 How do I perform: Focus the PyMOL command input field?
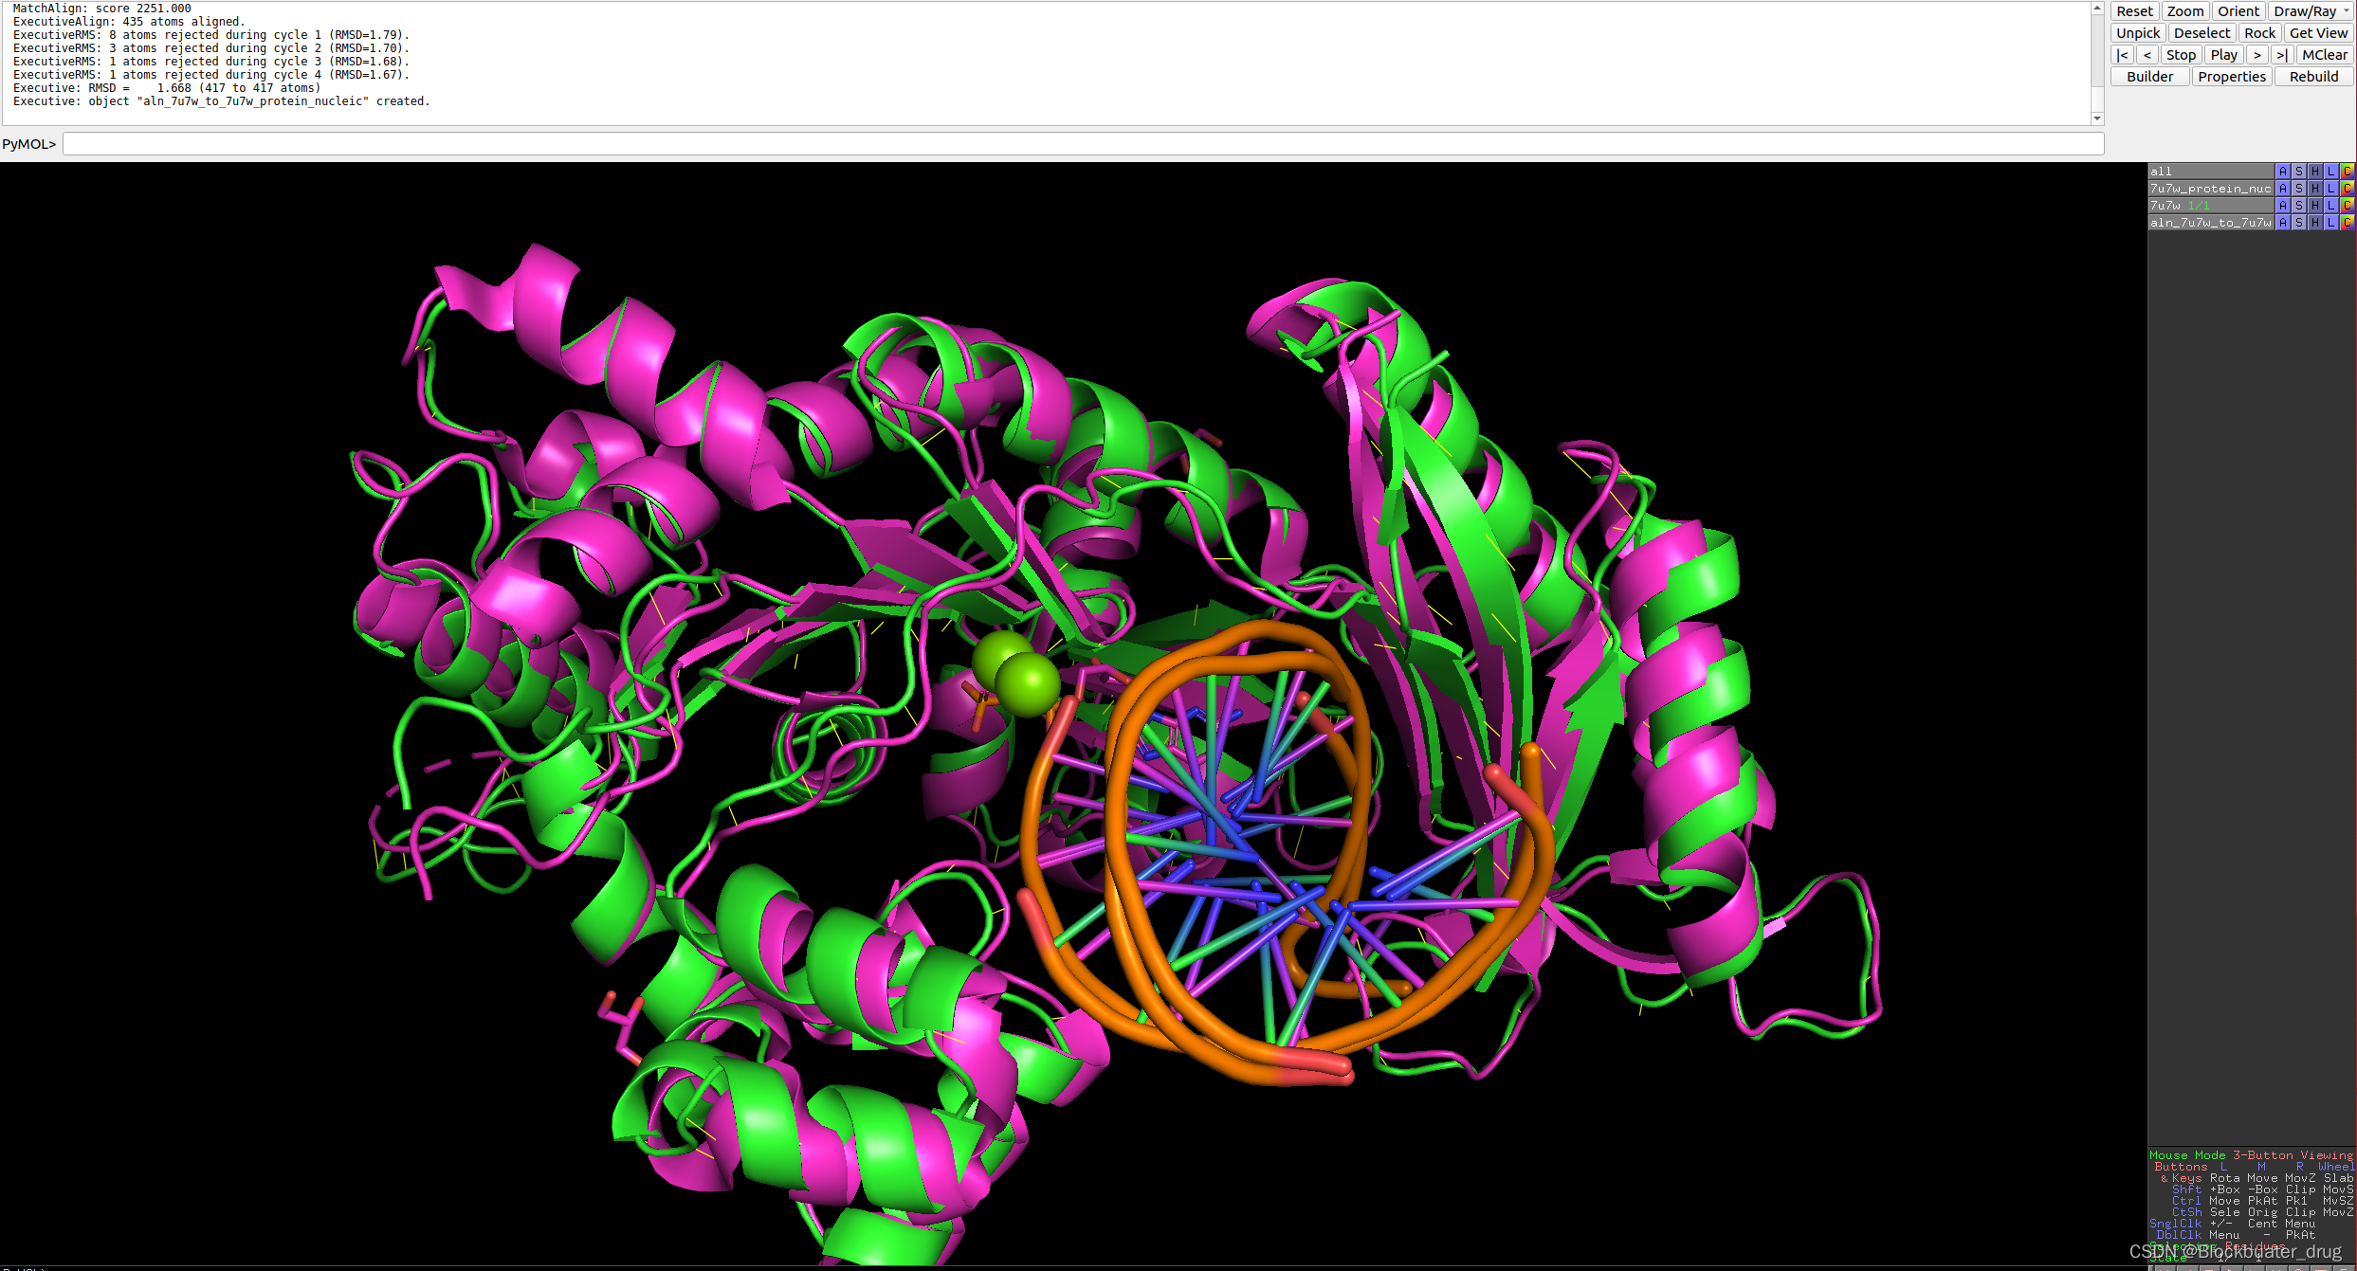(x=1083, y=144)
